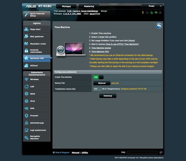Open LAN house icon
This screenshot has height=161, width=186.
coord(26,86)
